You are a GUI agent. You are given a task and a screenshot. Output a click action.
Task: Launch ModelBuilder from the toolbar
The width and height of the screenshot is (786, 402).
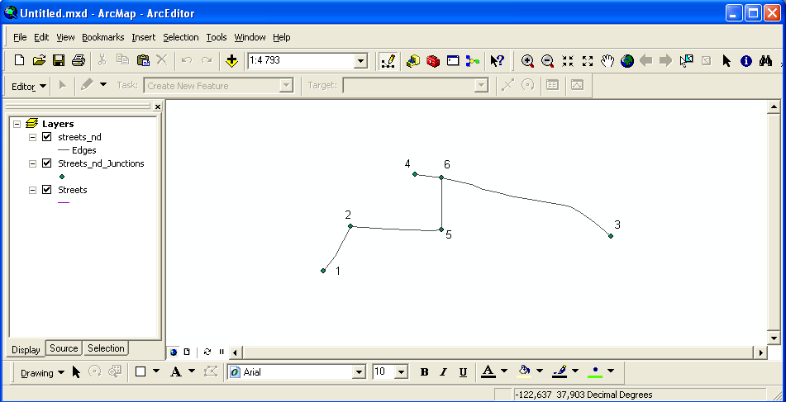(x=473, y=61)
